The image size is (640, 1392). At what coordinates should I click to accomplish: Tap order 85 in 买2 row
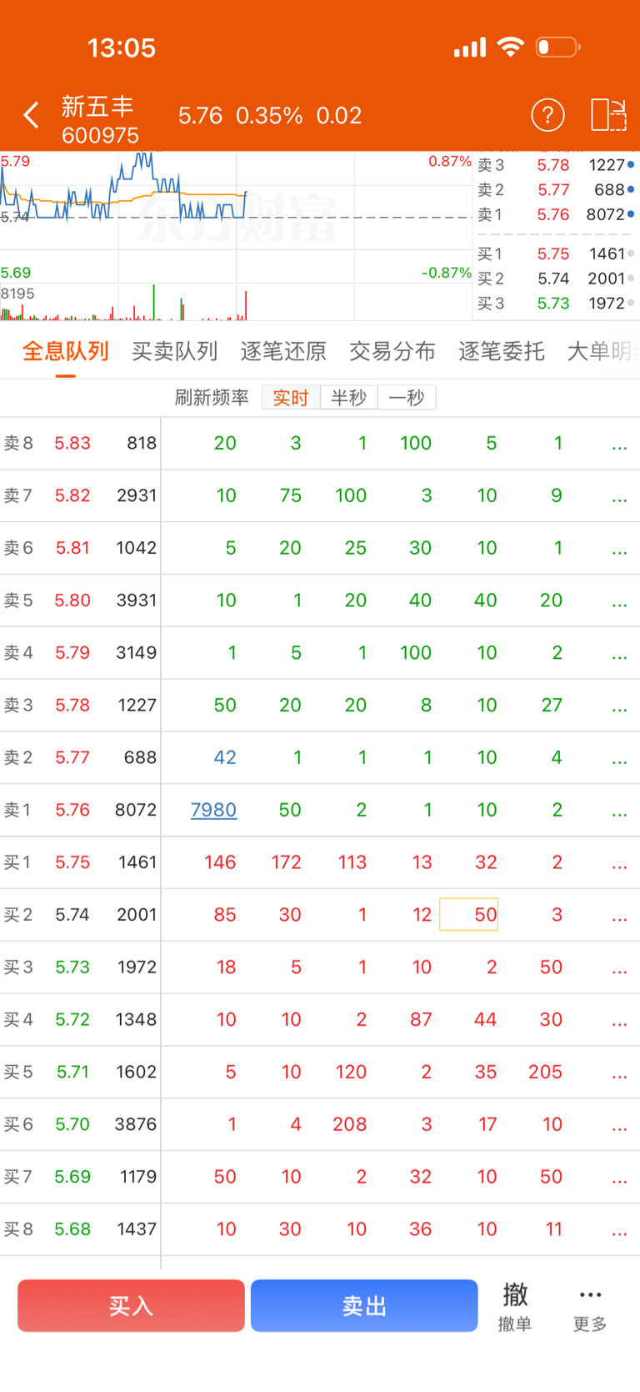click(225, 915)
